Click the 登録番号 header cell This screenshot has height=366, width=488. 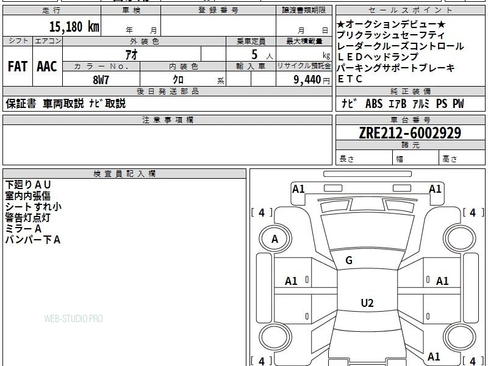(218, 10)
